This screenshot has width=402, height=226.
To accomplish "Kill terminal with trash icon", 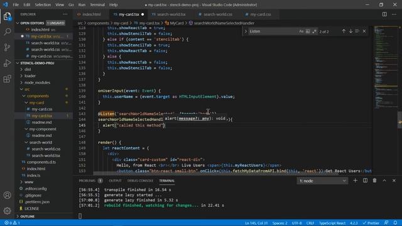I will click(374, 181).
